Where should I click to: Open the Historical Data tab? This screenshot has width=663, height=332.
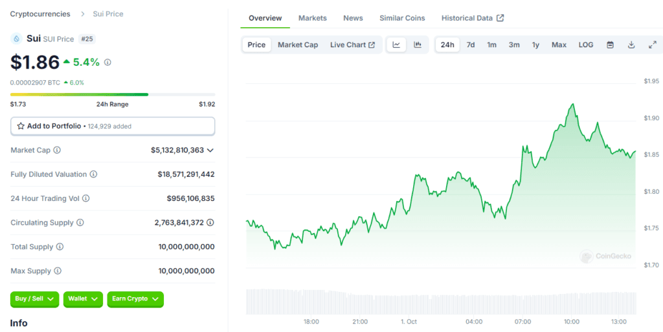(473, 18)
